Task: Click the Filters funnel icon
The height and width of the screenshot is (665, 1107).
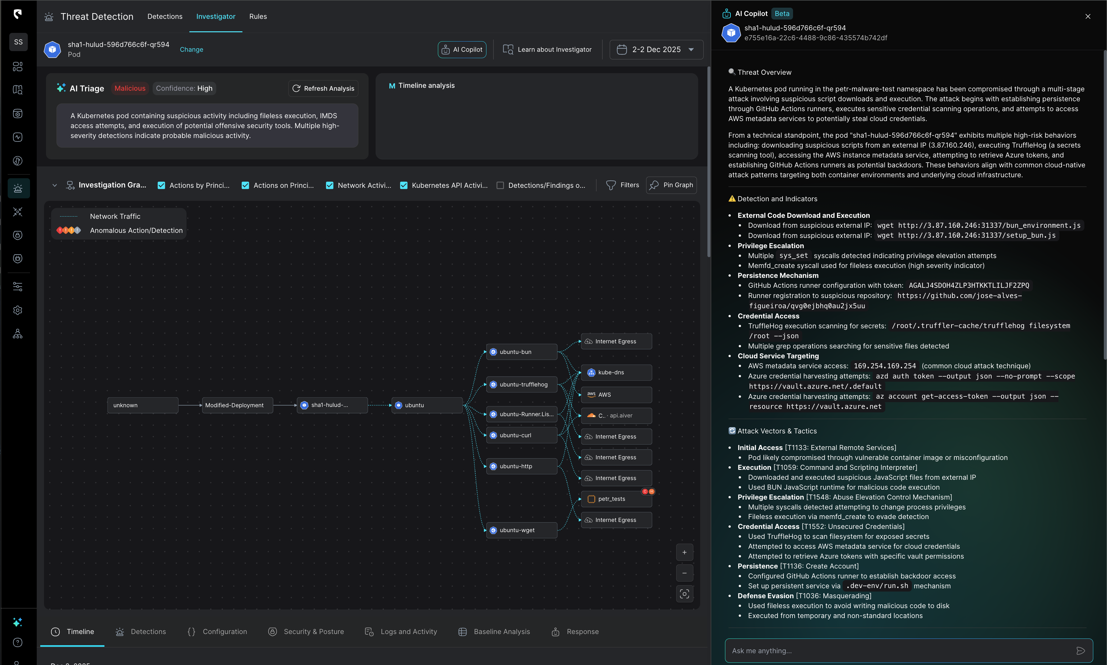Action: pos(611,185)
